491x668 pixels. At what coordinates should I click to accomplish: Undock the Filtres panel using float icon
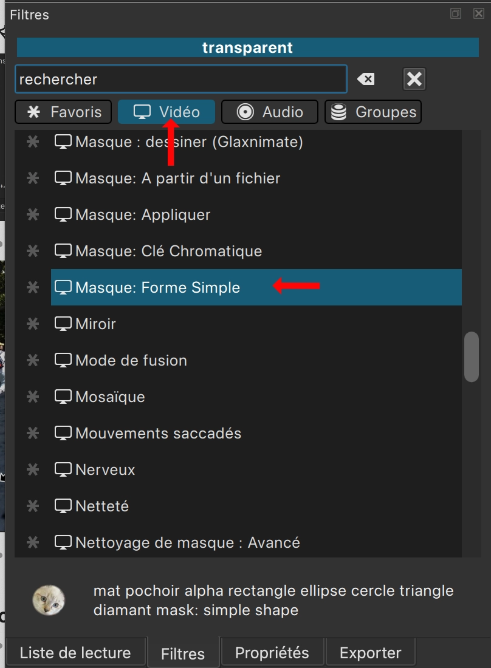click(456, 13)
